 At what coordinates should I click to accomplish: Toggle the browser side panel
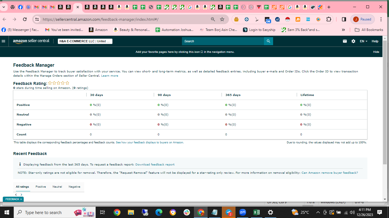coord(344,19)
